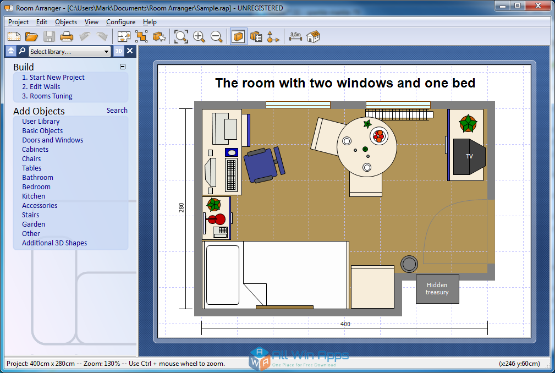Screen dimensions: 555x373
Task: Open the Other category
Action: click(31, 234)
